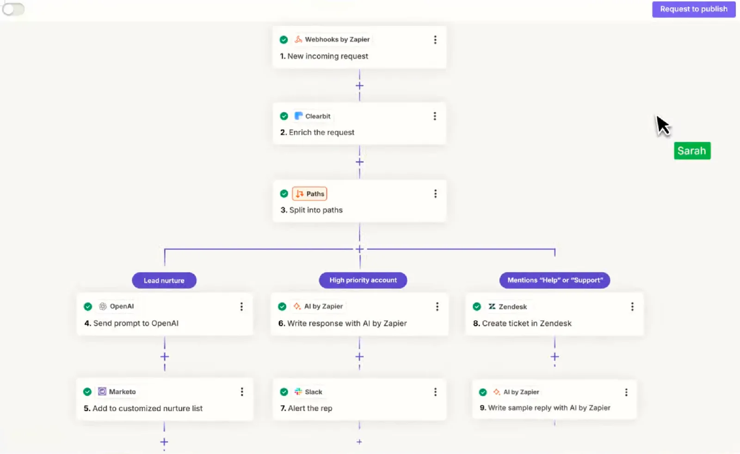Add step after Enrich the request
The width and height of the screenshot is (740, 454).
click(359, 162)
